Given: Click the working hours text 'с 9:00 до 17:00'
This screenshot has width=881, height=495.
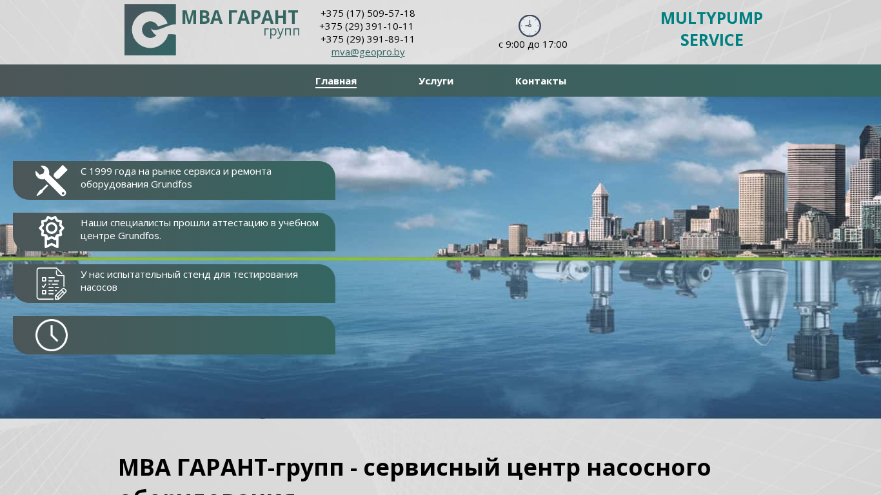Looking at the screenshot, I should coord(533,44).
